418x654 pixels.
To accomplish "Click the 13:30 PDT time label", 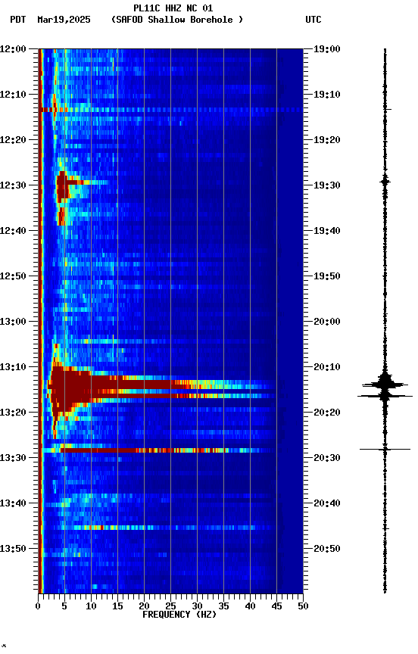I will (13, 458).
